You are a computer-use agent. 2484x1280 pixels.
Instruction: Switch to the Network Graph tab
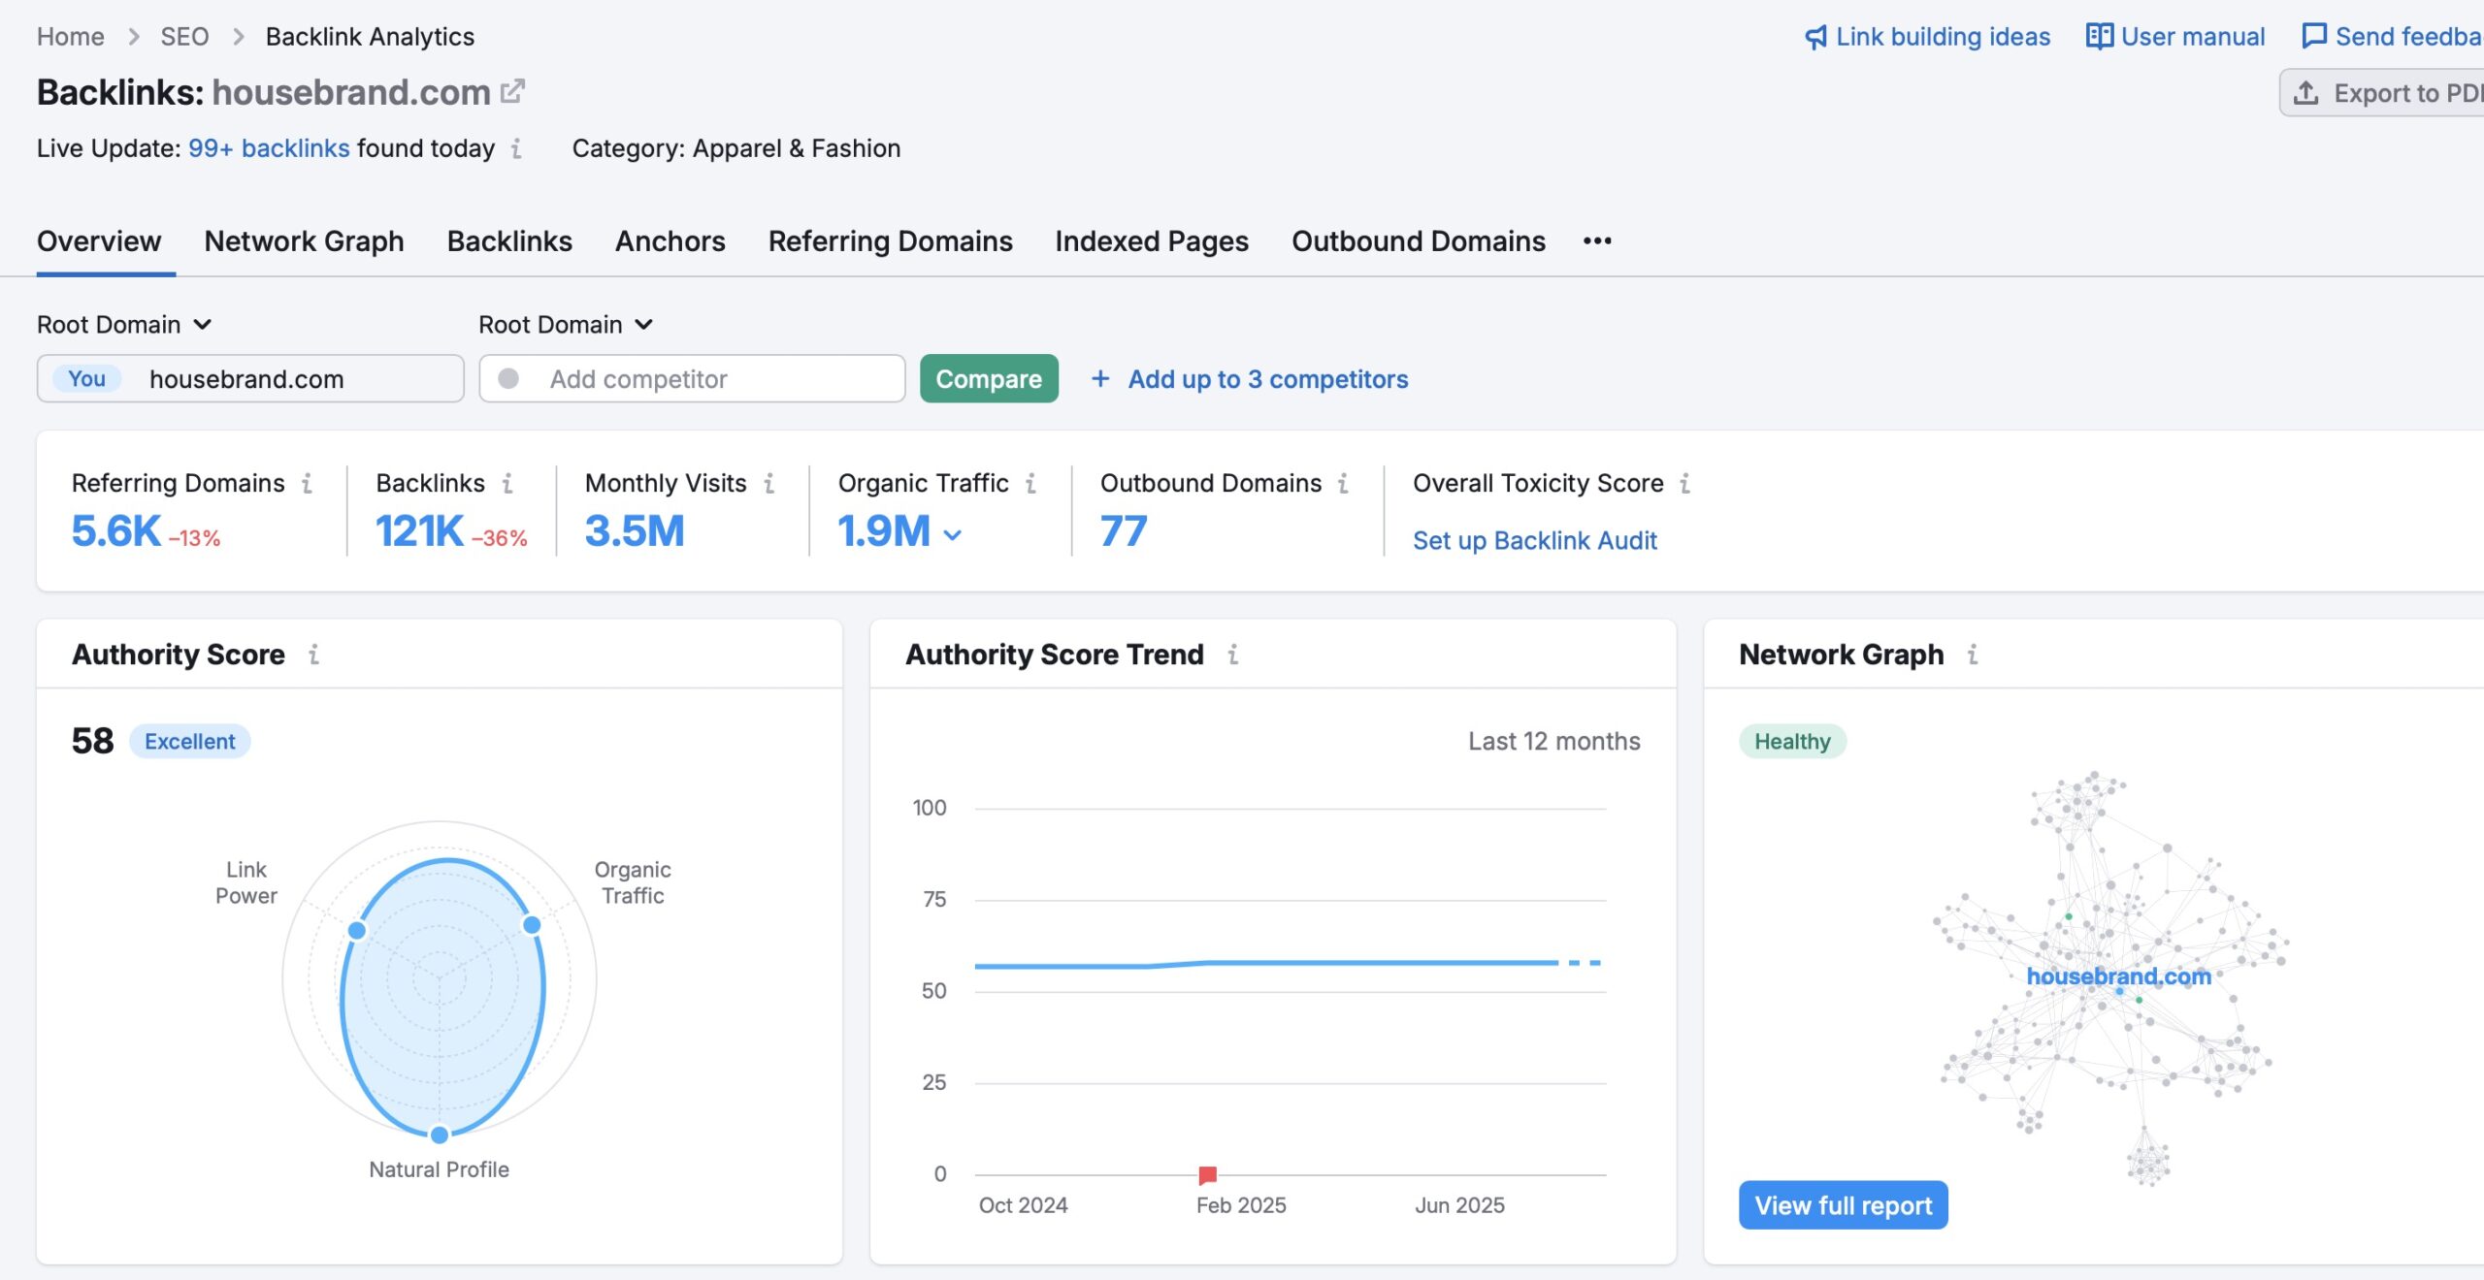pyautogui.click(x=304, y=240)
